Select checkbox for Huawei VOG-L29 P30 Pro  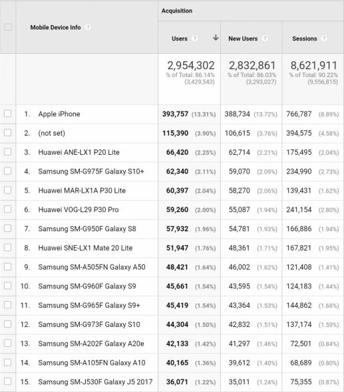tap(8, 209)
